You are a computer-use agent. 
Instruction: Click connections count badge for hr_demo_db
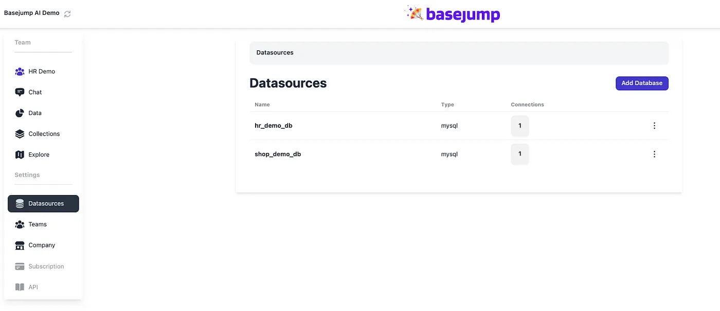click(x=520, y=126)
